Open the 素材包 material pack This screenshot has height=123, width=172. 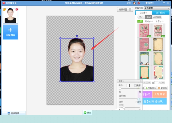(162, 88)
